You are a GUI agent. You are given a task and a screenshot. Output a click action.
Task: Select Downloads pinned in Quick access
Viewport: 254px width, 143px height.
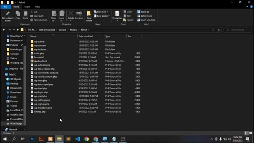click(15, 36)
